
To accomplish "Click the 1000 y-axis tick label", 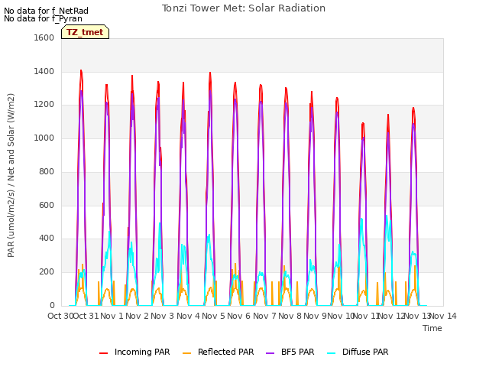I will (x=44, y=138).
